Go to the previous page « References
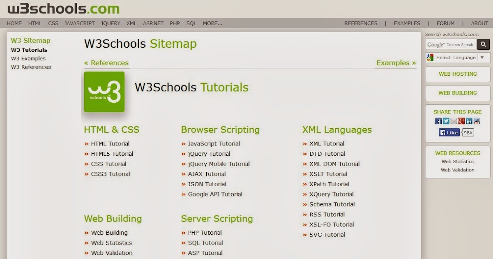Viewport: 493px width, 259px height. 106,63
